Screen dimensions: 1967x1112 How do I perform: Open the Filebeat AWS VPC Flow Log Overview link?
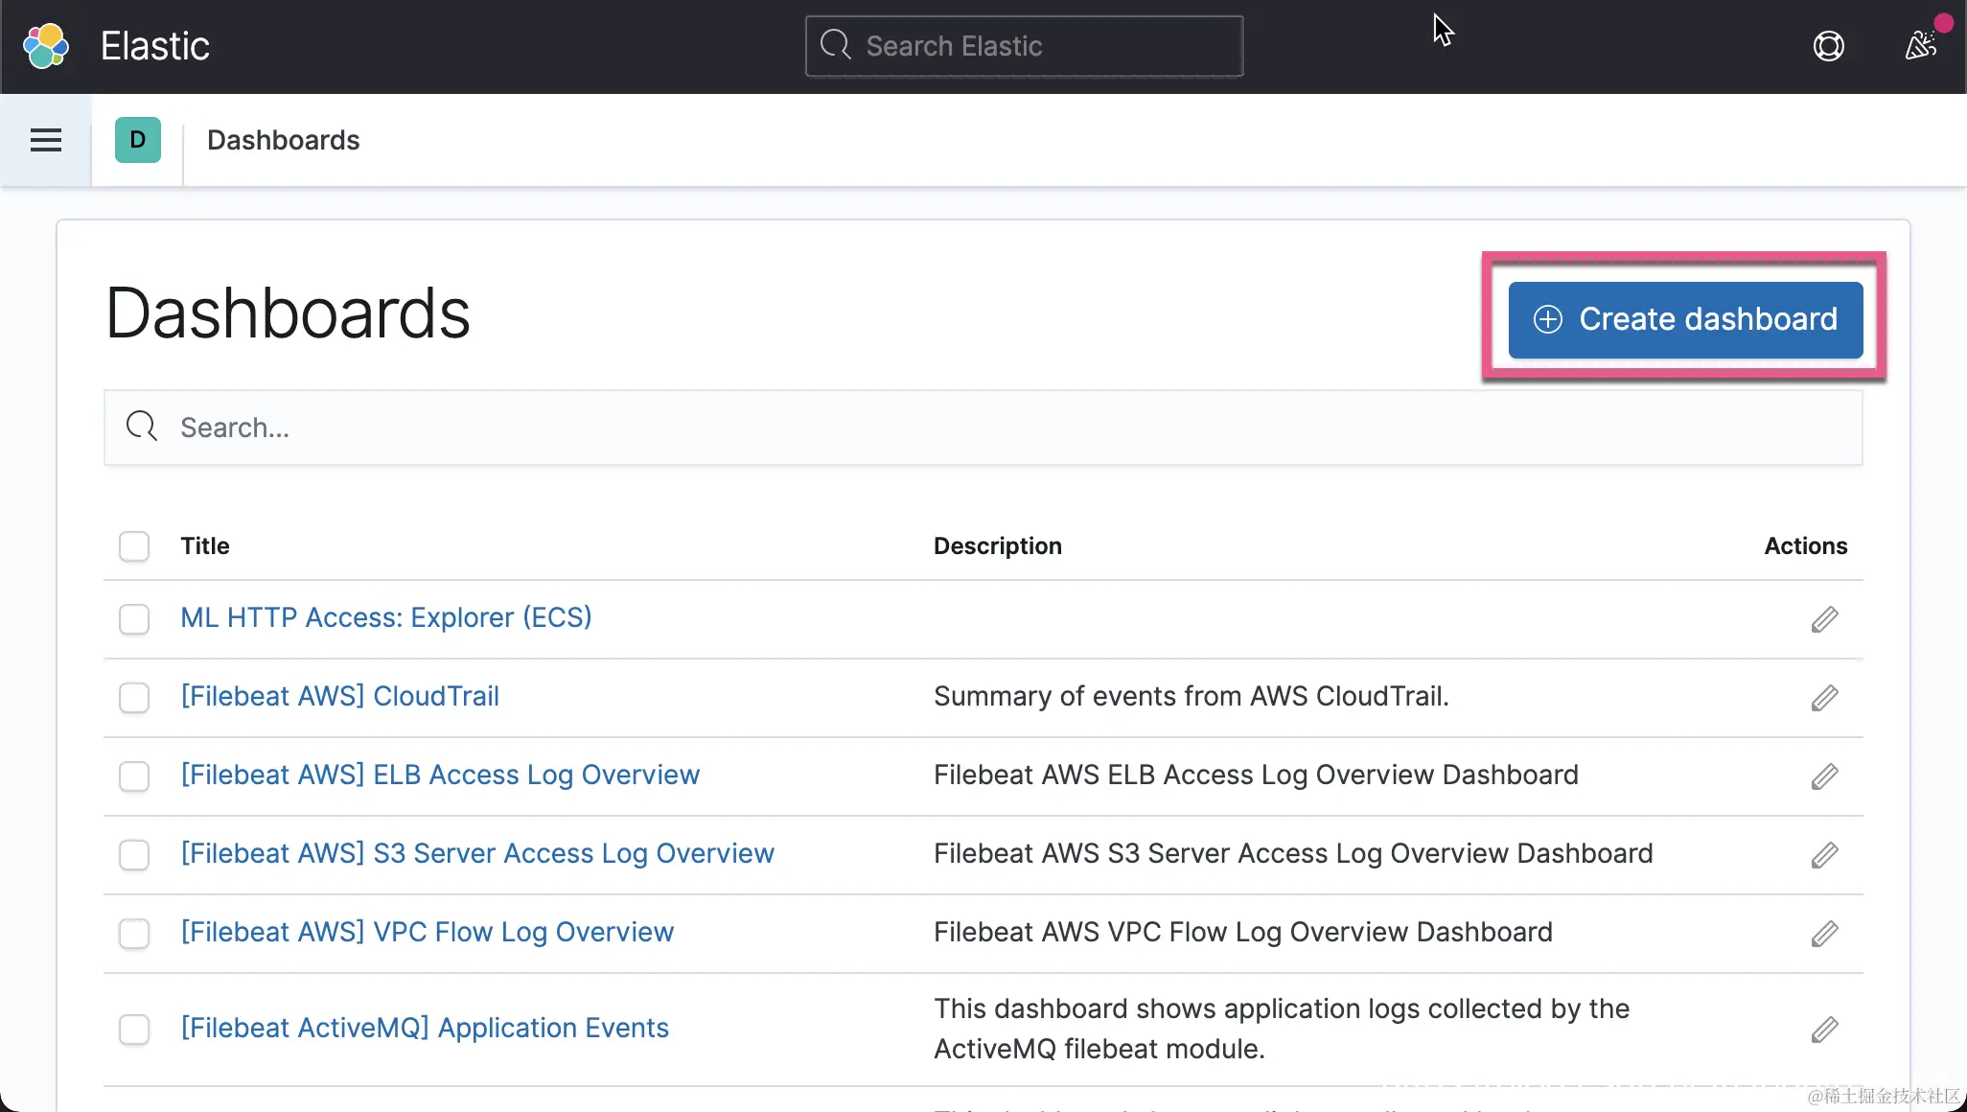pos(427,932)
